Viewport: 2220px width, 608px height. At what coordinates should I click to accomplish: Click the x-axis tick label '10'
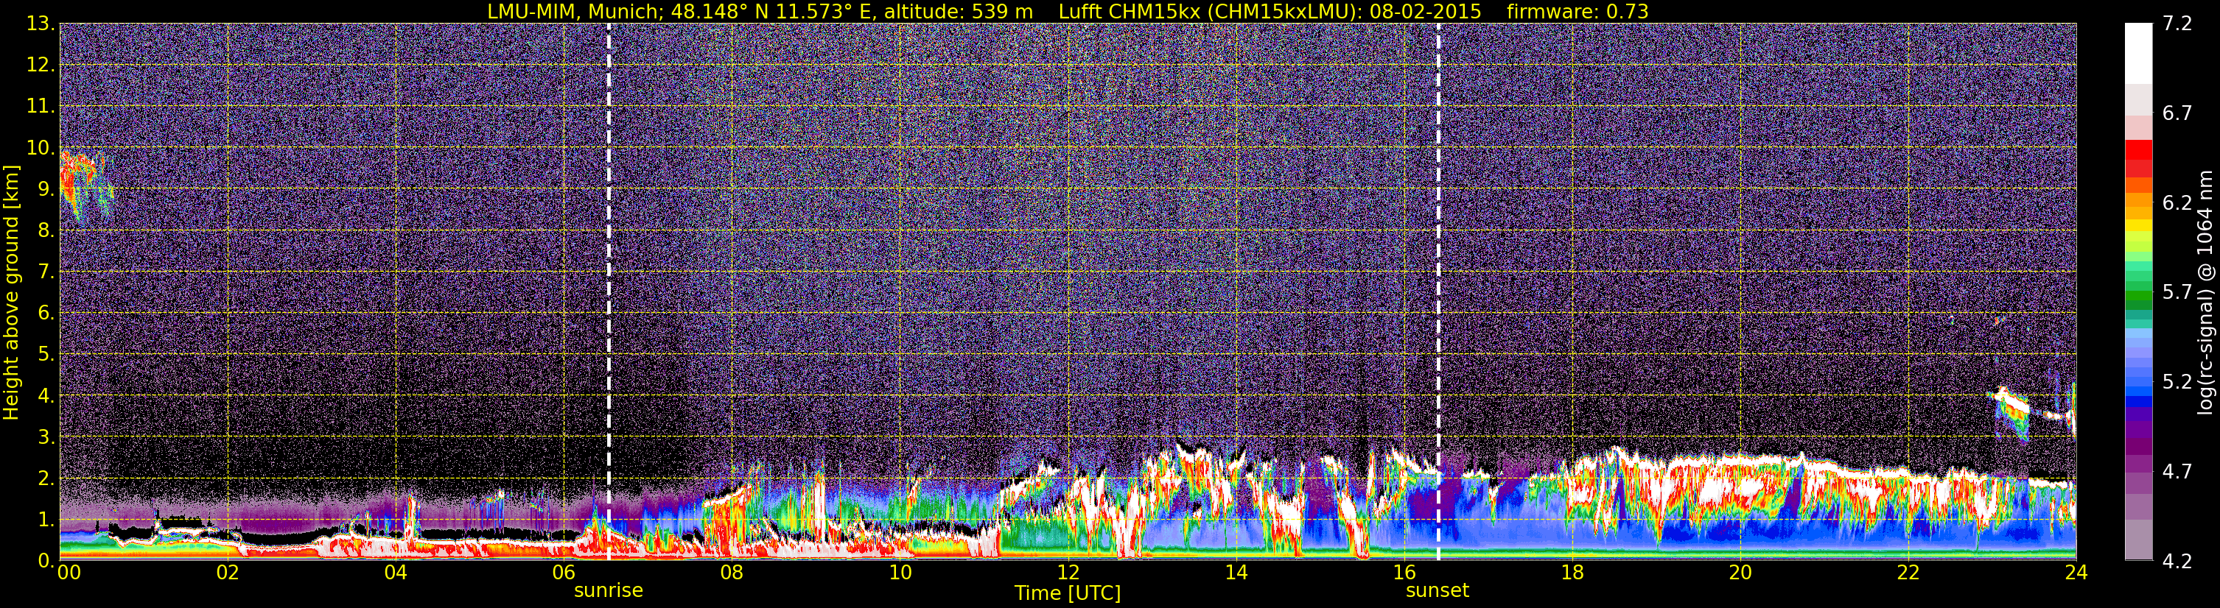(900, 573)
